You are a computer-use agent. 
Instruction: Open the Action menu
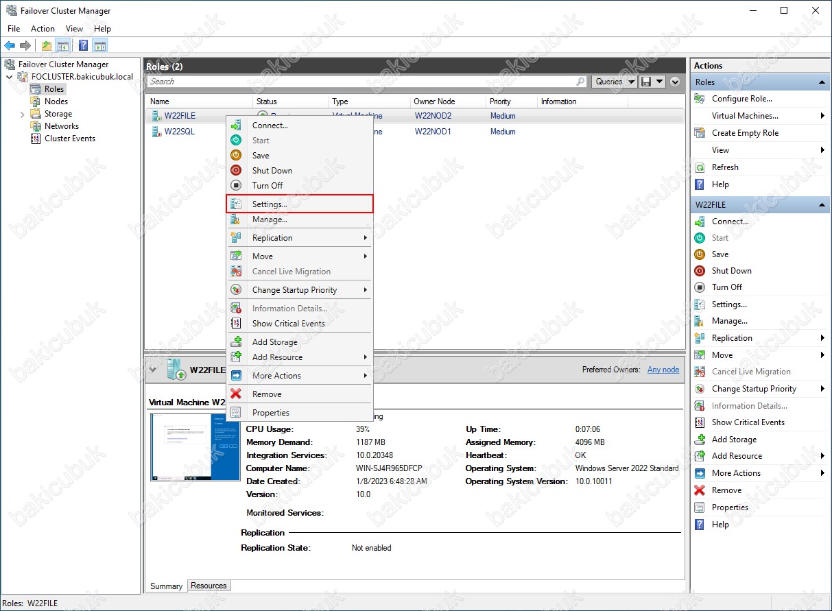[43, 29]
